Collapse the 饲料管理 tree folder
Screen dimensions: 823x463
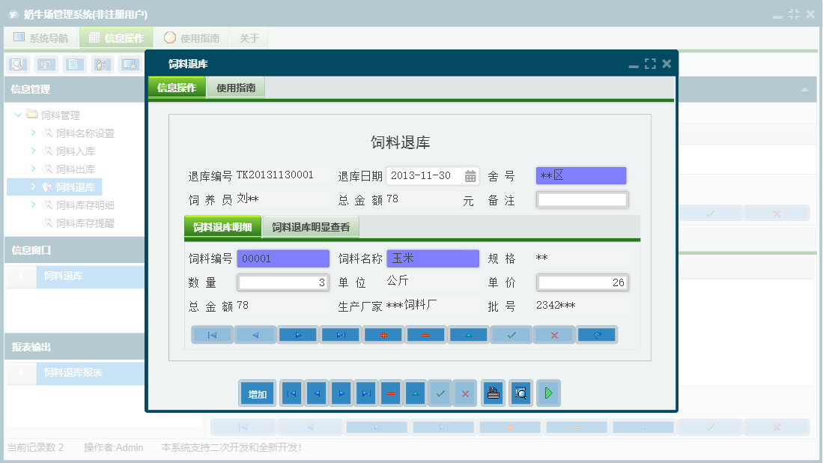[x=18, y=115]
